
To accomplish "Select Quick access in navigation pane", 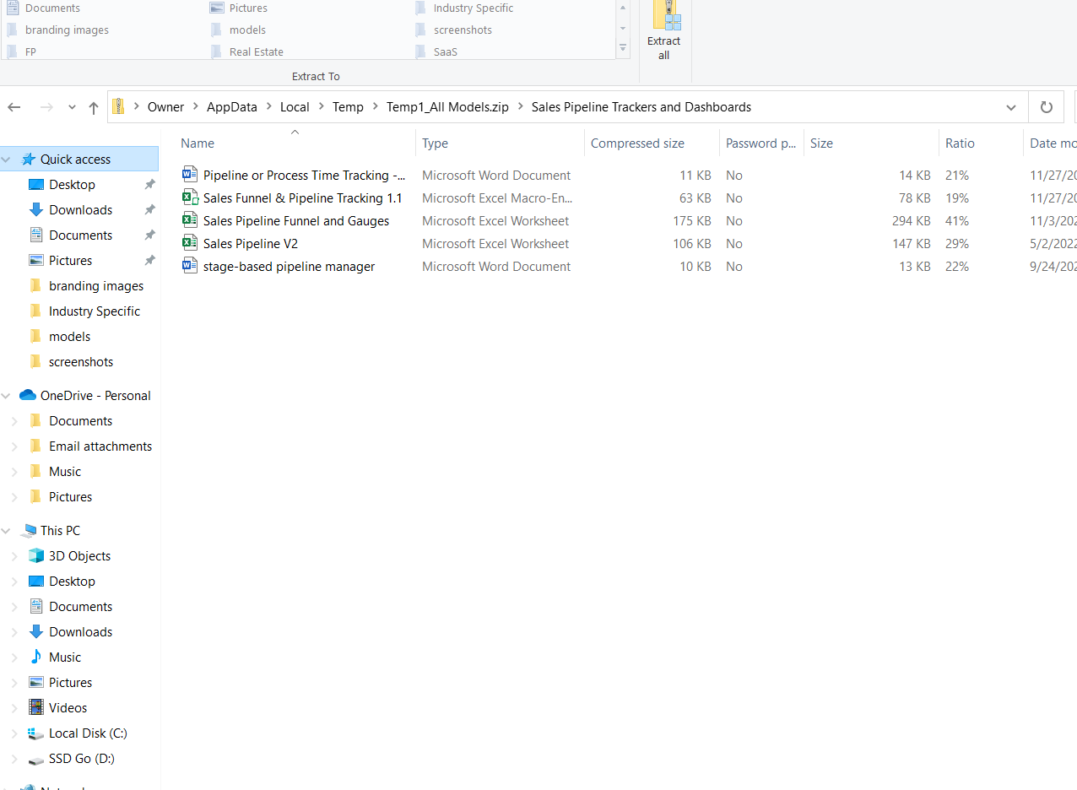I will [75, 160].
